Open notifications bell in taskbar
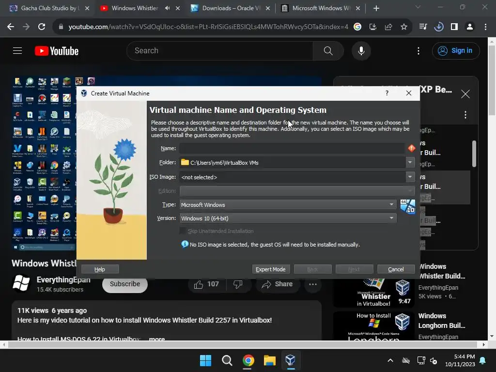 (x=483, y=360)
